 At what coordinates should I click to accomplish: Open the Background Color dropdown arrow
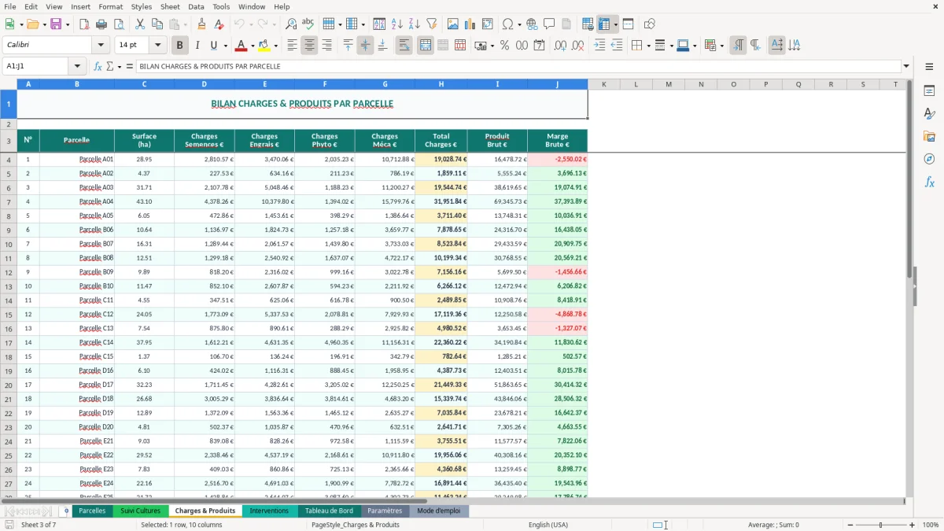click(275, 46)
